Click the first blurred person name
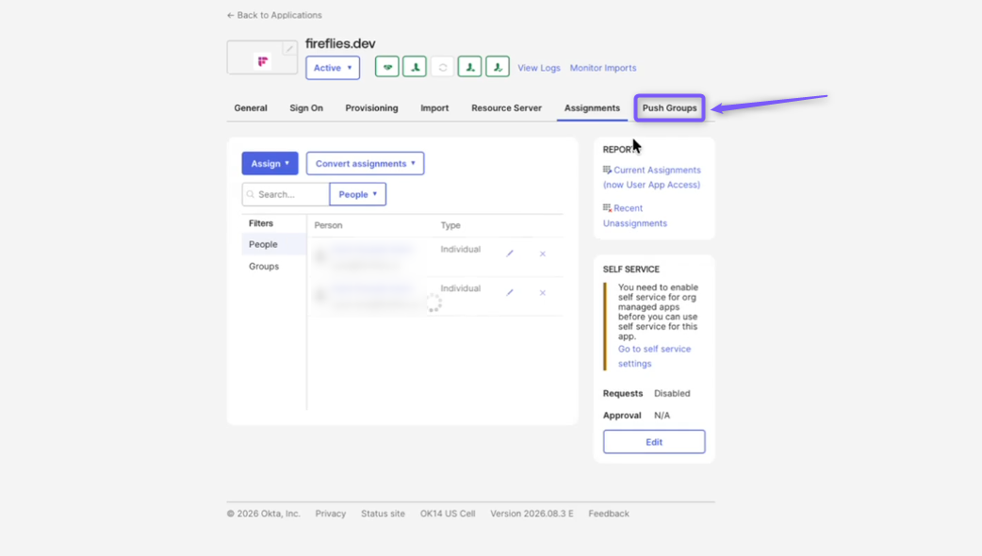The height and width of the screenshot is (556, 982). coord(371,249)
